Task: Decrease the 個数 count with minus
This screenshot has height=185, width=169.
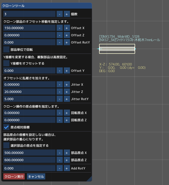Action: click(x=60, y=14)
